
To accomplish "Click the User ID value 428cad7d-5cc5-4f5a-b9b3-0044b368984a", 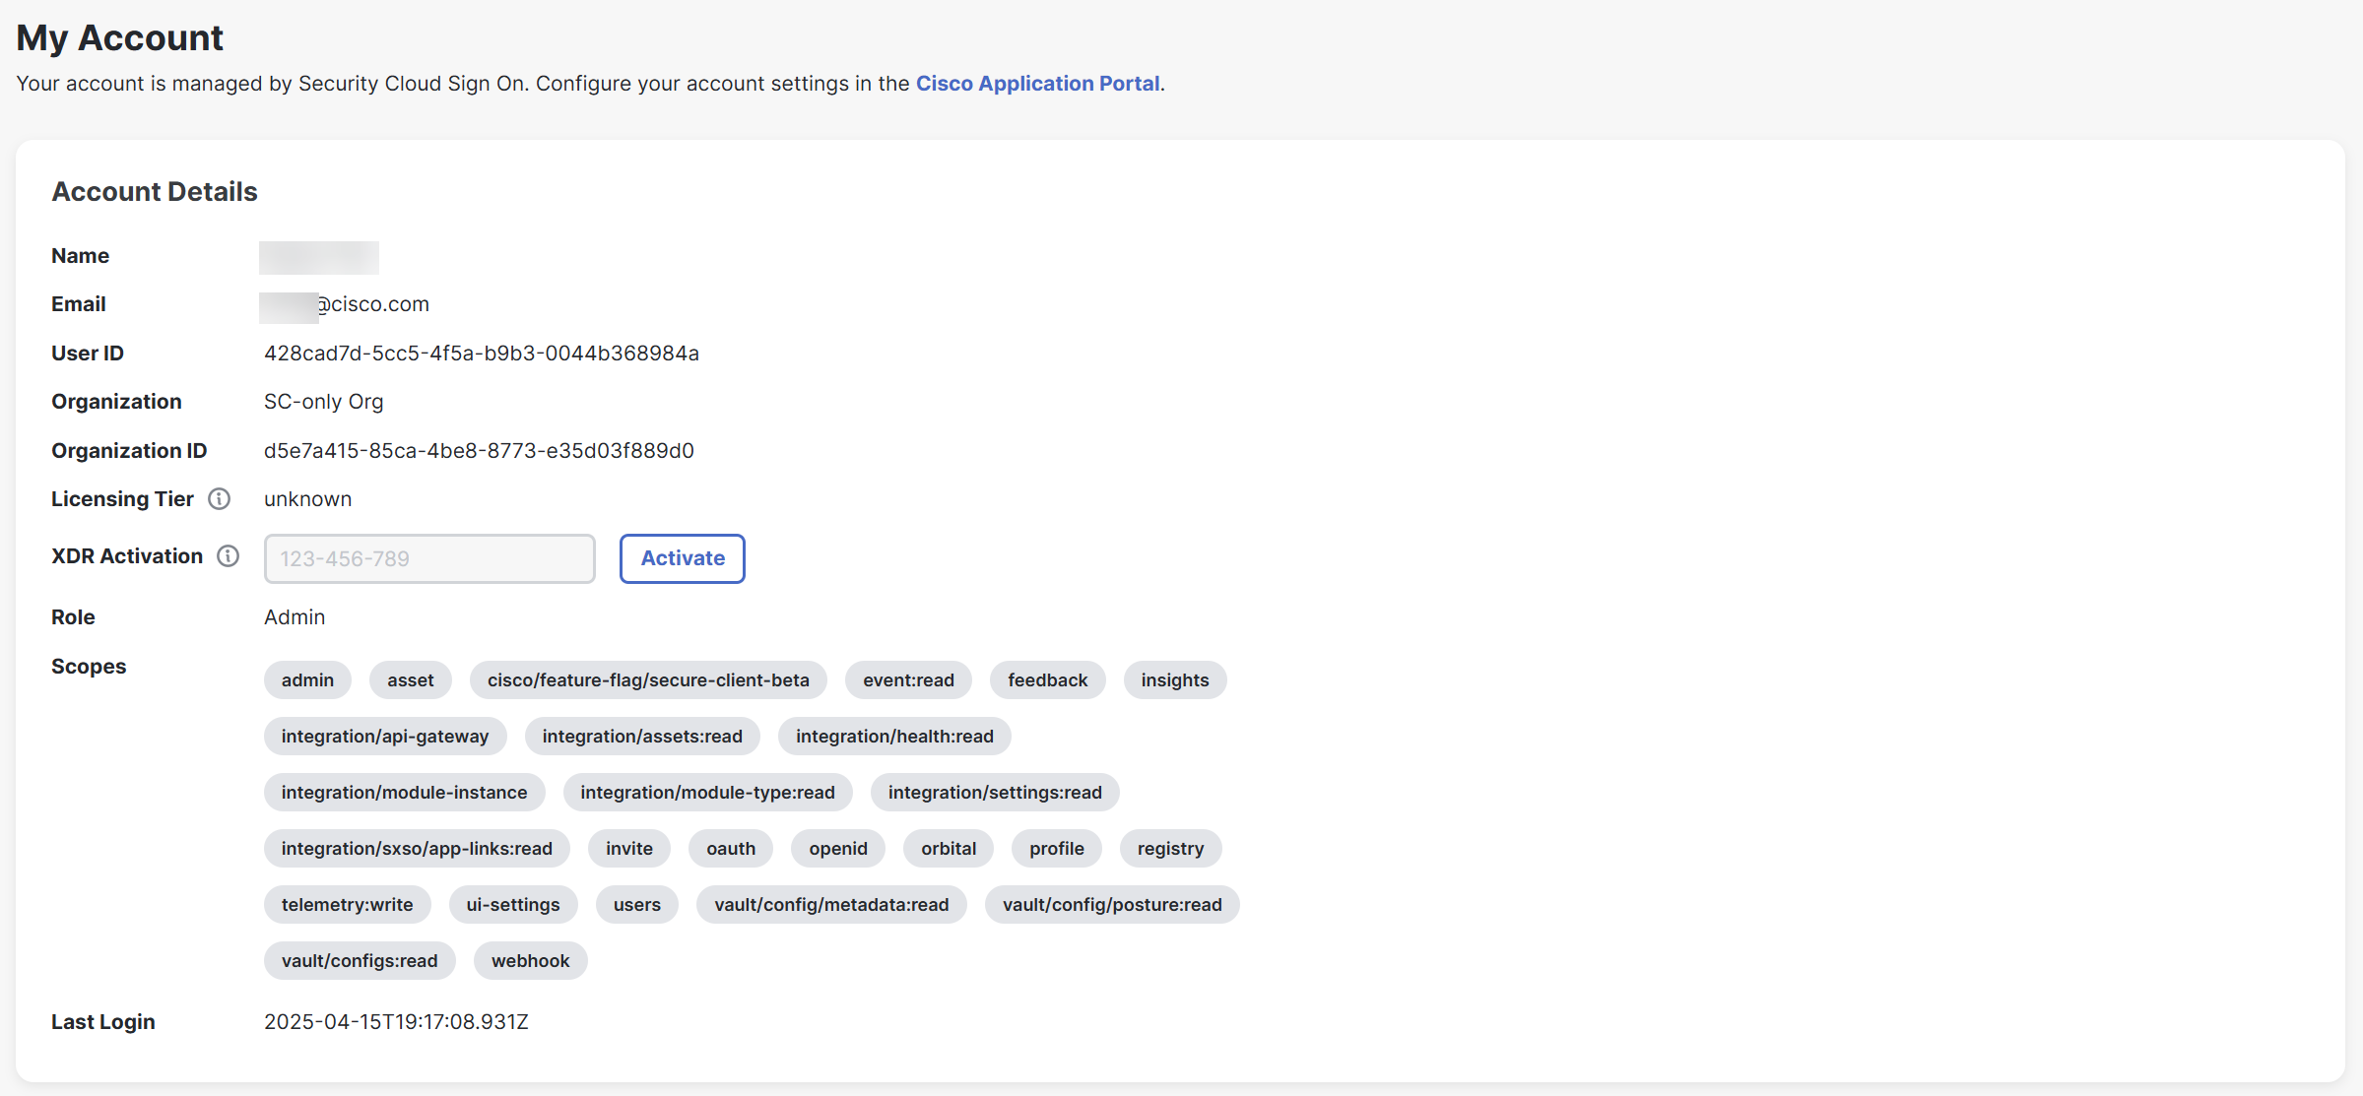I will point(482,354).
